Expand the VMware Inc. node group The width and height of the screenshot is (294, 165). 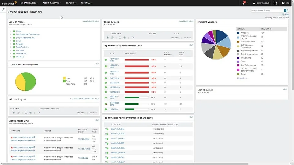click(x=11, y=53)
